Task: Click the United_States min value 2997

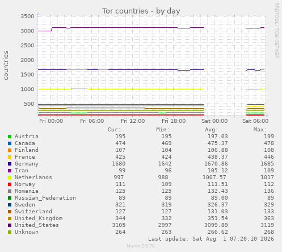Action: (x=165, y=225)
